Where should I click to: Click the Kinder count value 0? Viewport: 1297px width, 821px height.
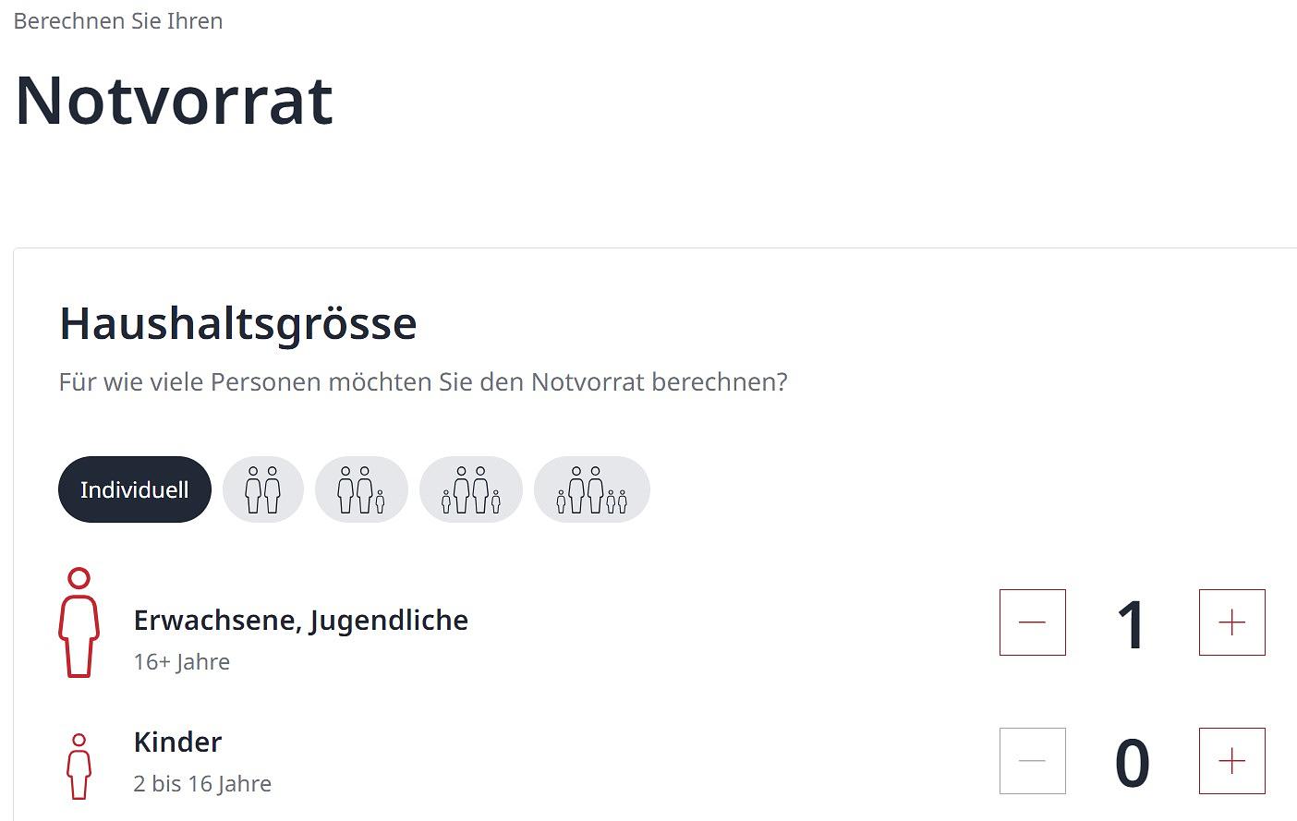click(x=1132, y=764)
